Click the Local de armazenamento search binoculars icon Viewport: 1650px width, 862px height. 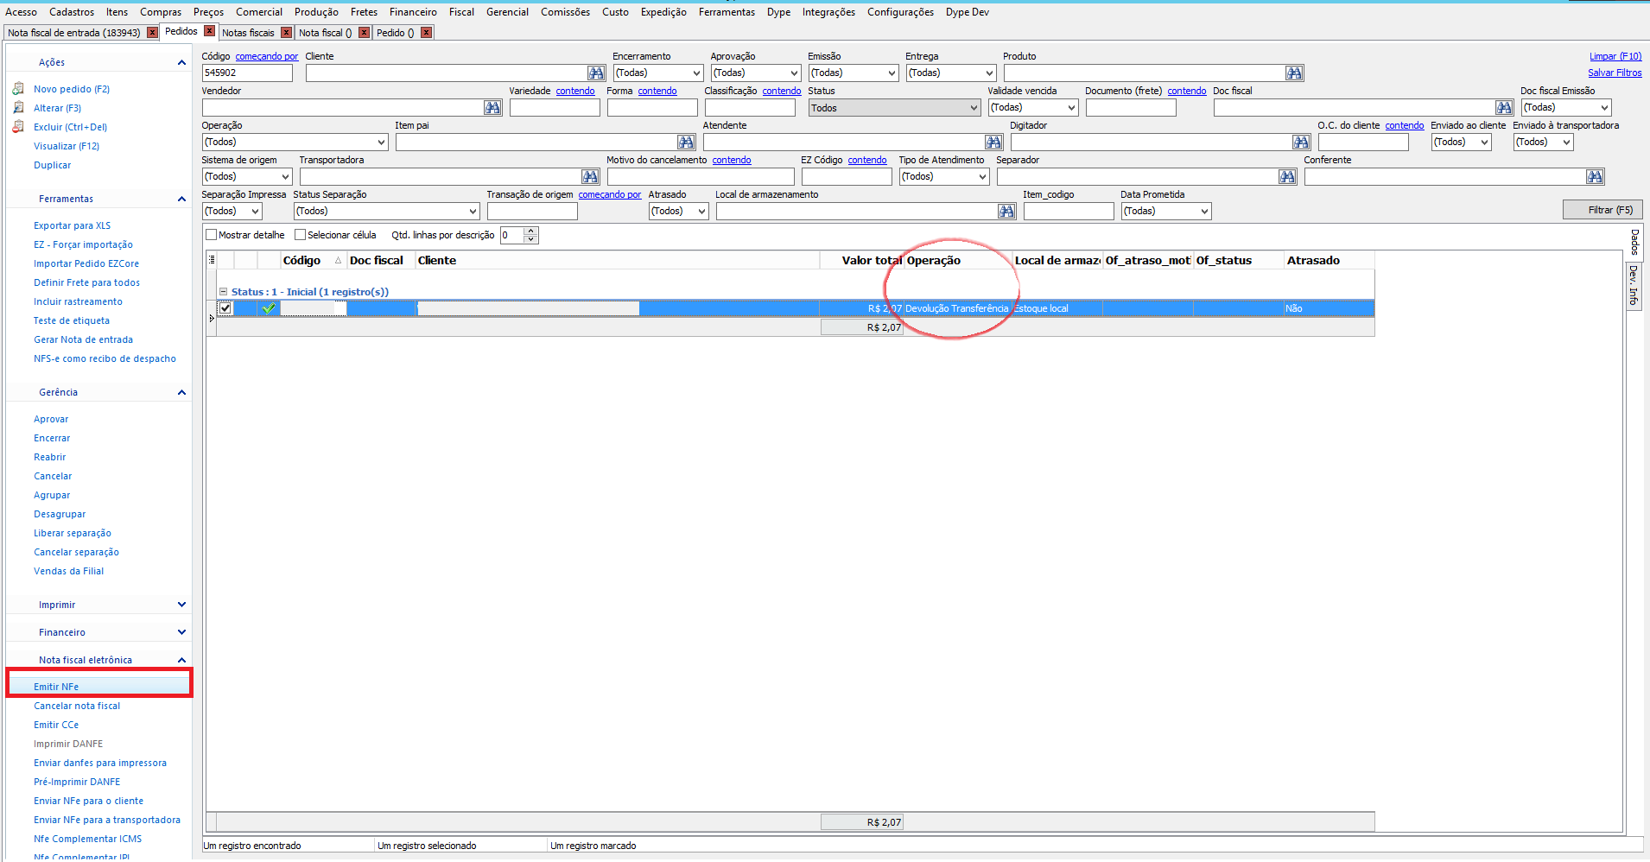pos(1006,212)
